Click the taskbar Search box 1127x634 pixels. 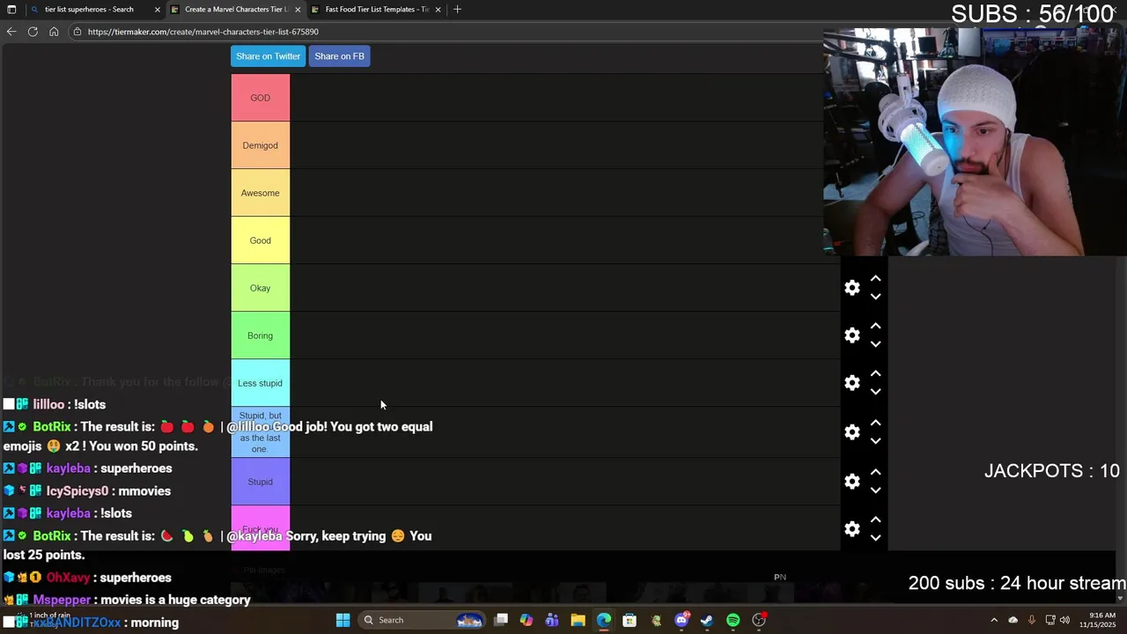coord(424,620)
